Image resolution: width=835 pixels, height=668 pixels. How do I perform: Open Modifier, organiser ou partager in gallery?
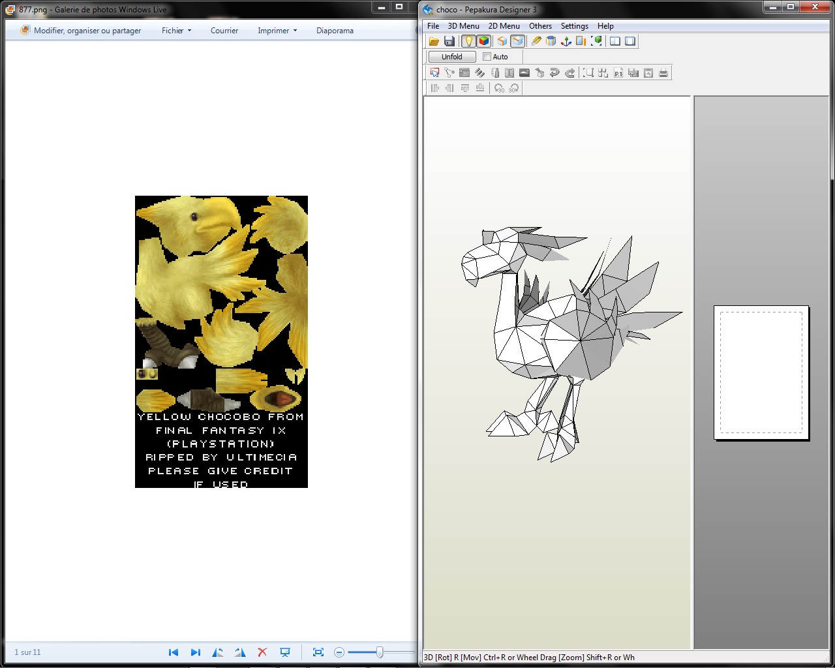(x=81, y=31)
